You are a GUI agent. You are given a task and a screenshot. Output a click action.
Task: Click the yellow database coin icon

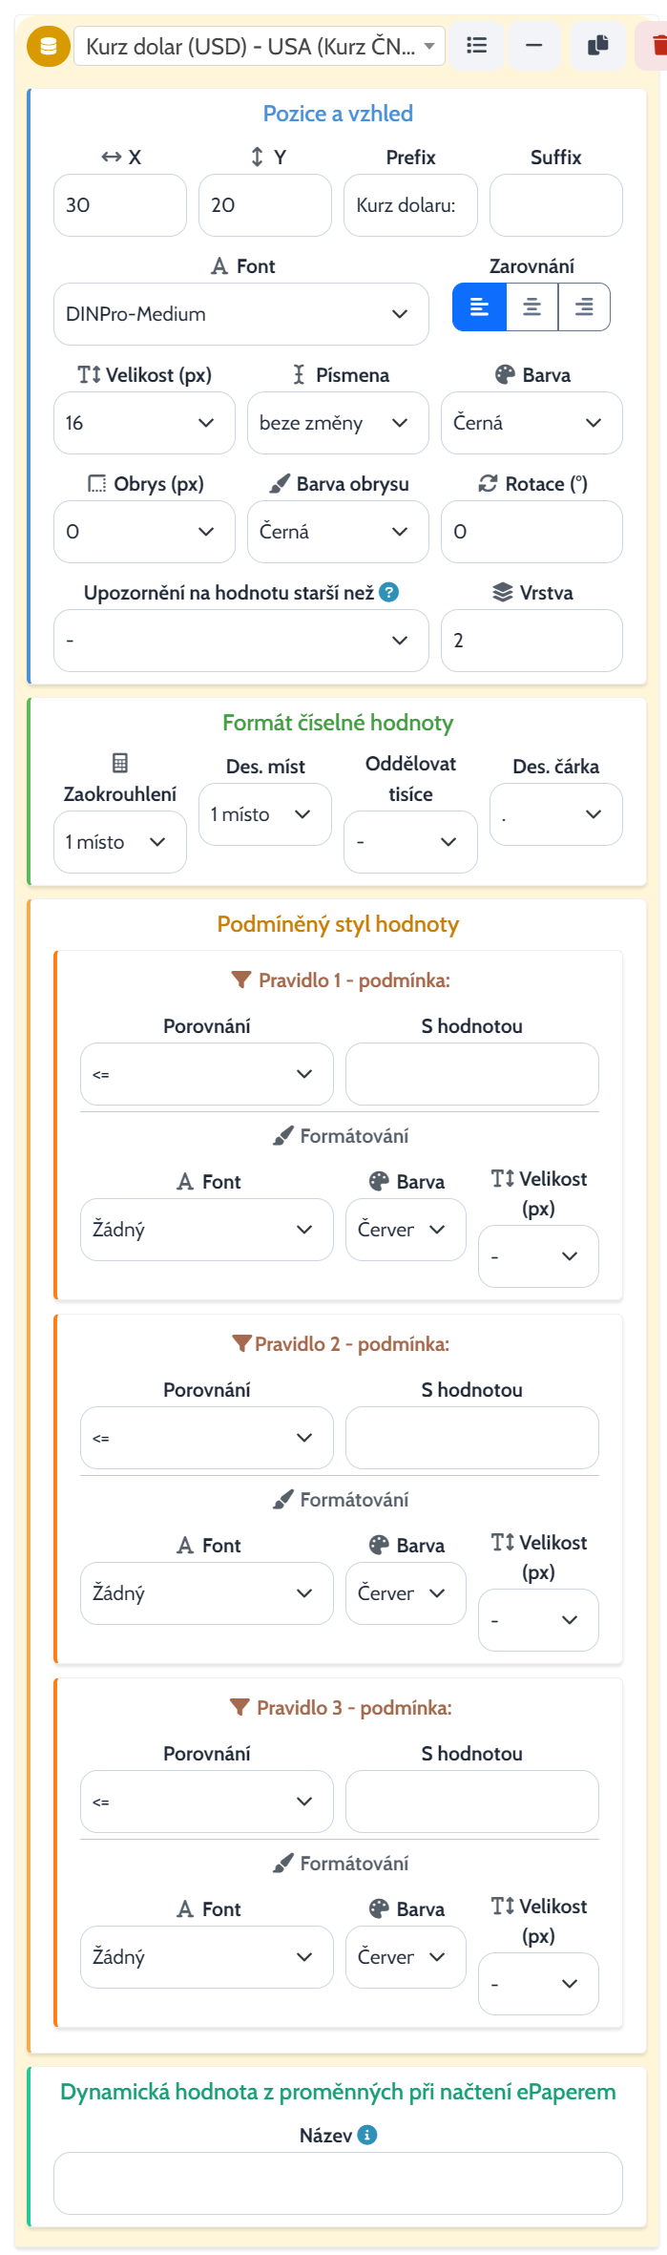tap(49, 46)
